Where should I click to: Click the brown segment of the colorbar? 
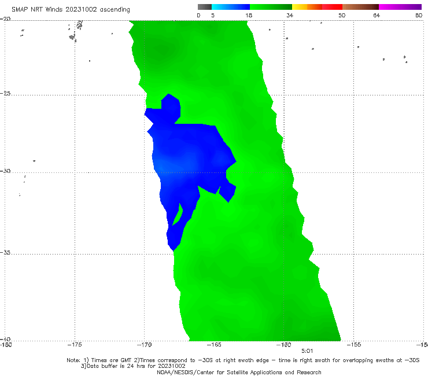click(360, 7)
